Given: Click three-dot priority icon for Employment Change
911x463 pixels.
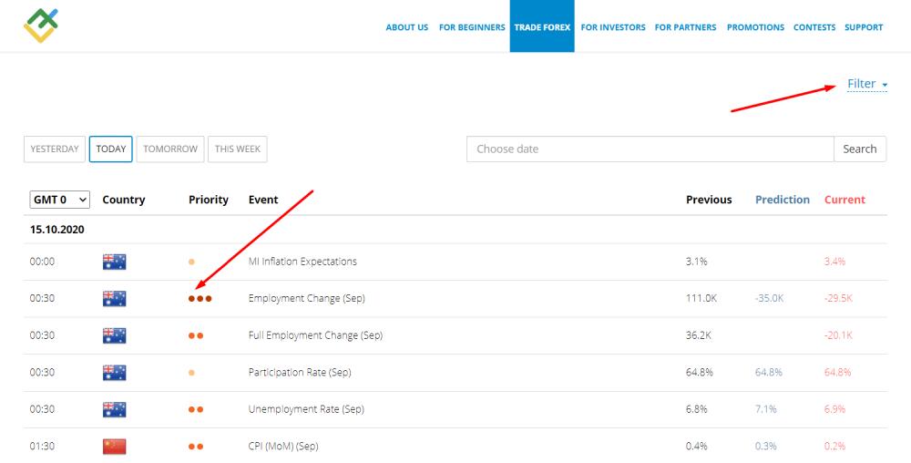Looking at the screenshot, I should [x=200, y=299].
